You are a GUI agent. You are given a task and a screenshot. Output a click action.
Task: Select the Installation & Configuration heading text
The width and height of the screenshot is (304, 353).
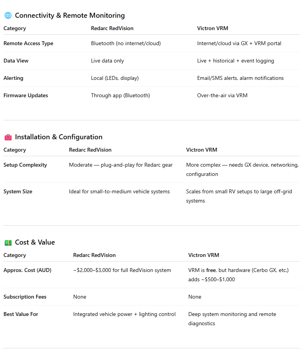58,137
